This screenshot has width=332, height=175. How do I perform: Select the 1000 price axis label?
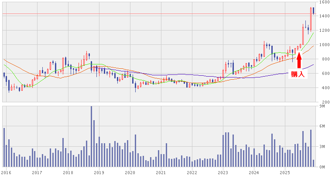(x=324, y=45)
